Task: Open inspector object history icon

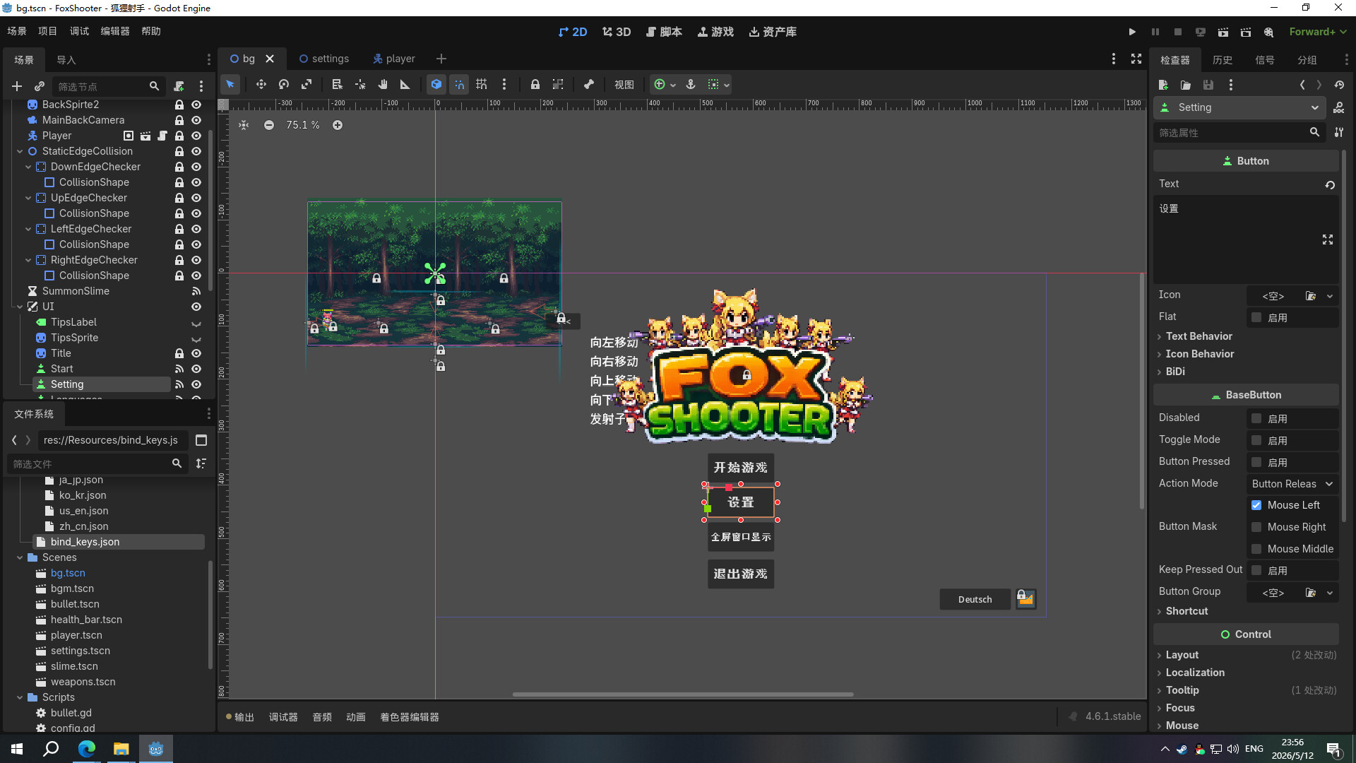Action: coord(1340,85)
